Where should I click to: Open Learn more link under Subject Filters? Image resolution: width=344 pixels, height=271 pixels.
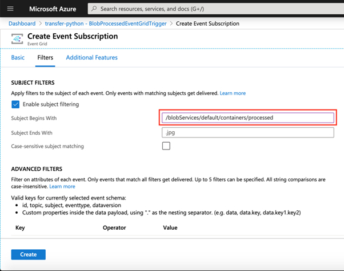(233, 93)
